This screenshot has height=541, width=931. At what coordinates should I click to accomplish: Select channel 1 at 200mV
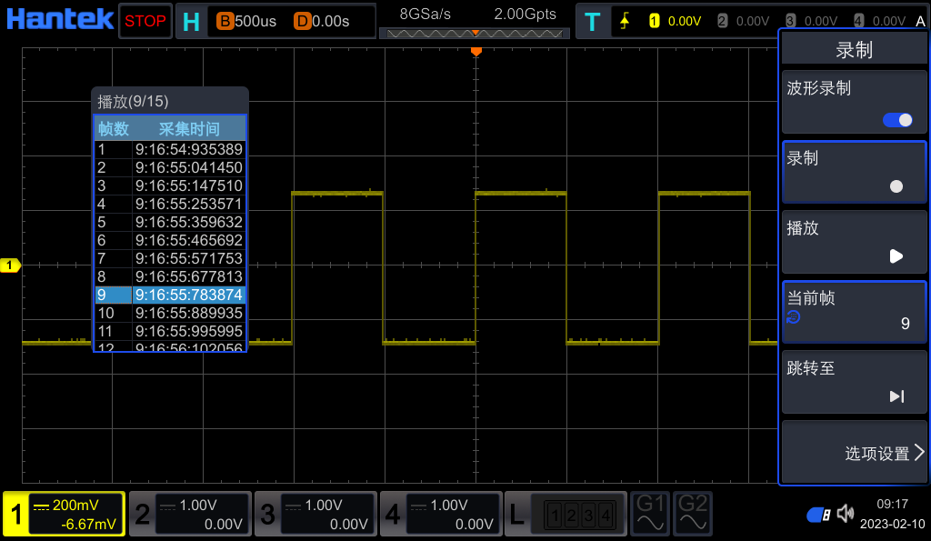[x=64, y=515]
